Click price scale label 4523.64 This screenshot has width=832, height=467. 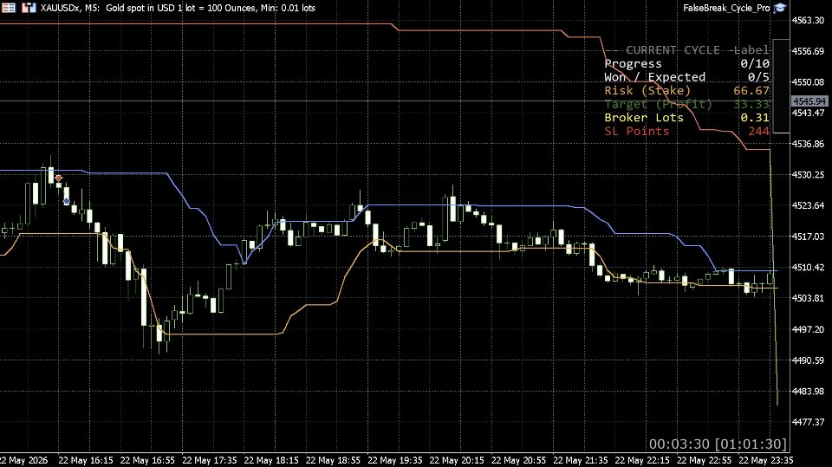(808, 205)
